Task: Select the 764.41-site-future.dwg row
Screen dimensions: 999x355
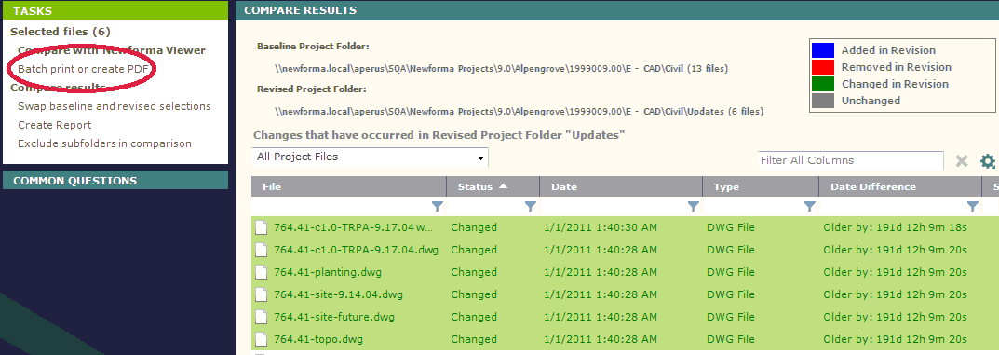Action: 625,317
